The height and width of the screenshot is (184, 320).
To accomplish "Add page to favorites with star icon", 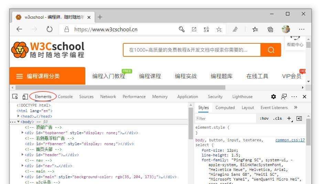I will click(x=219, y=29).
